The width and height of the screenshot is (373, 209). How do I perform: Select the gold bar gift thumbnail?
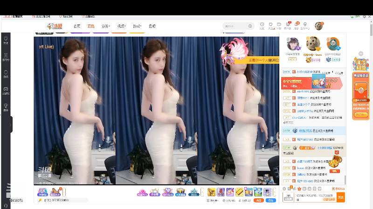tap(240, 192)
